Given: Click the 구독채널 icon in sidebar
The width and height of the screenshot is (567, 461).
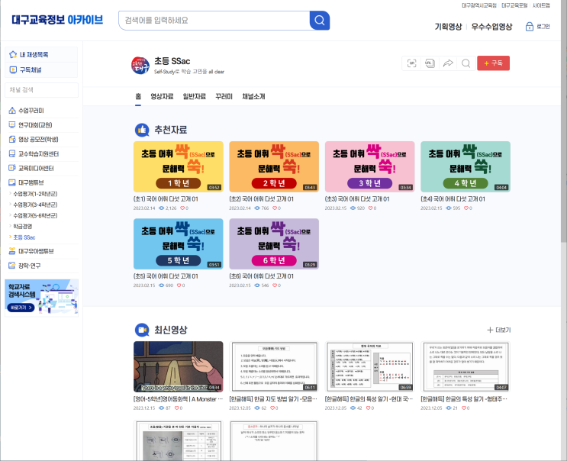Looking at the screenshot, I should 13,69.
